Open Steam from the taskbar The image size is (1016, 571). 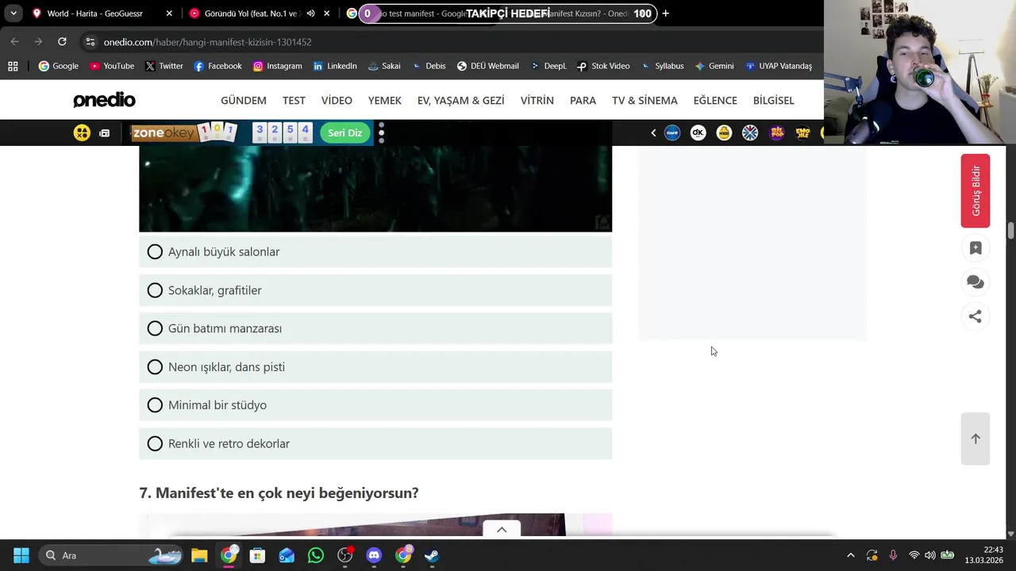point(432,555)
